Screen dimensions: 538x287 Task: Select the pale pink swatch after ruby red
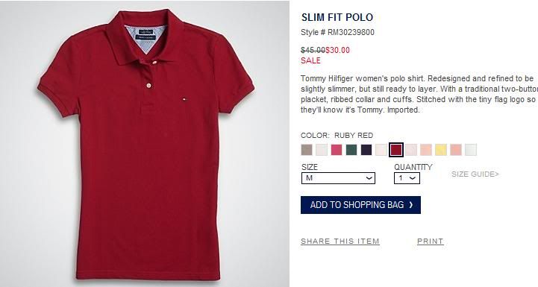coord(411,150)
